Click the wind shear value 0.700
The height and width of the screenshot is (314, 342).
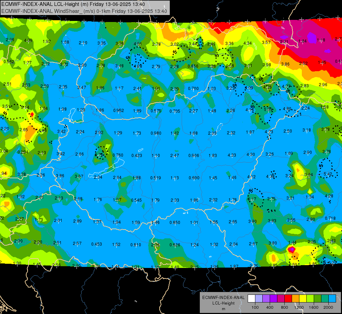[x=193, y=89]
